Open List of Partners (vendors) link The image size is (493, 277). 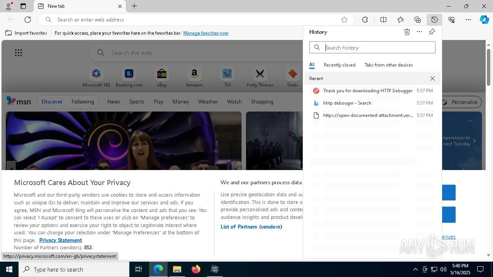point(252,227)
